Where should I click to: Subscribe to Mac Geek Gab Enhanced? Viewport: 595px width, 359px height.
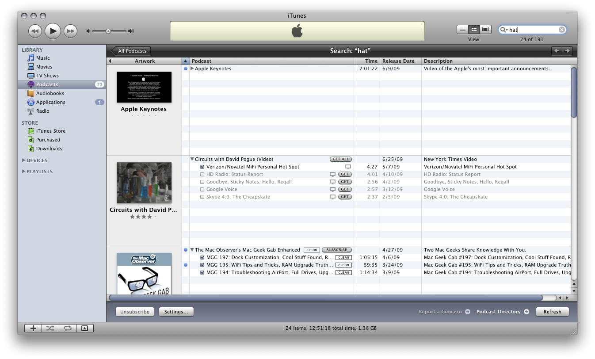click(x=337, y=250)
